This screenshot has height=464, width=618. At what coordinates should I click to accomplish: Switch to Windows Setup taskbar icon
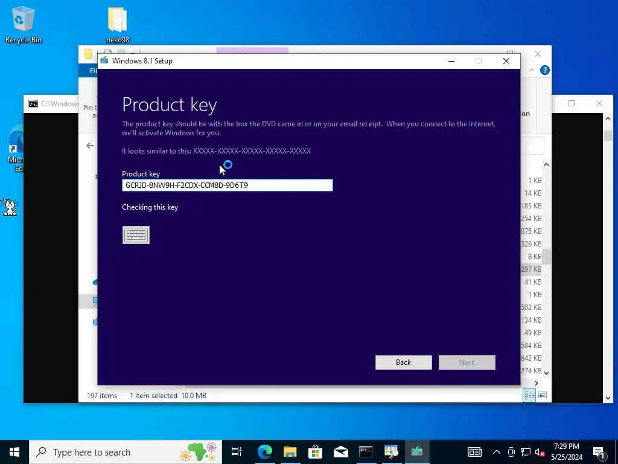tap(416, 452)
